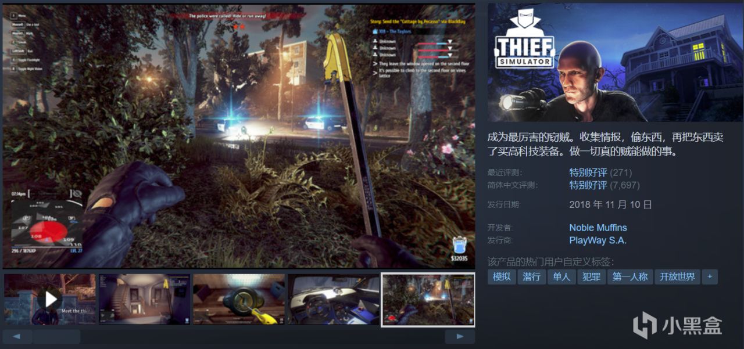Image resolution: width=744 pixels, height=349 pixels.
Task: Play the 'Meet the thief' trailer thumbnail
Action: click(49, 300)
